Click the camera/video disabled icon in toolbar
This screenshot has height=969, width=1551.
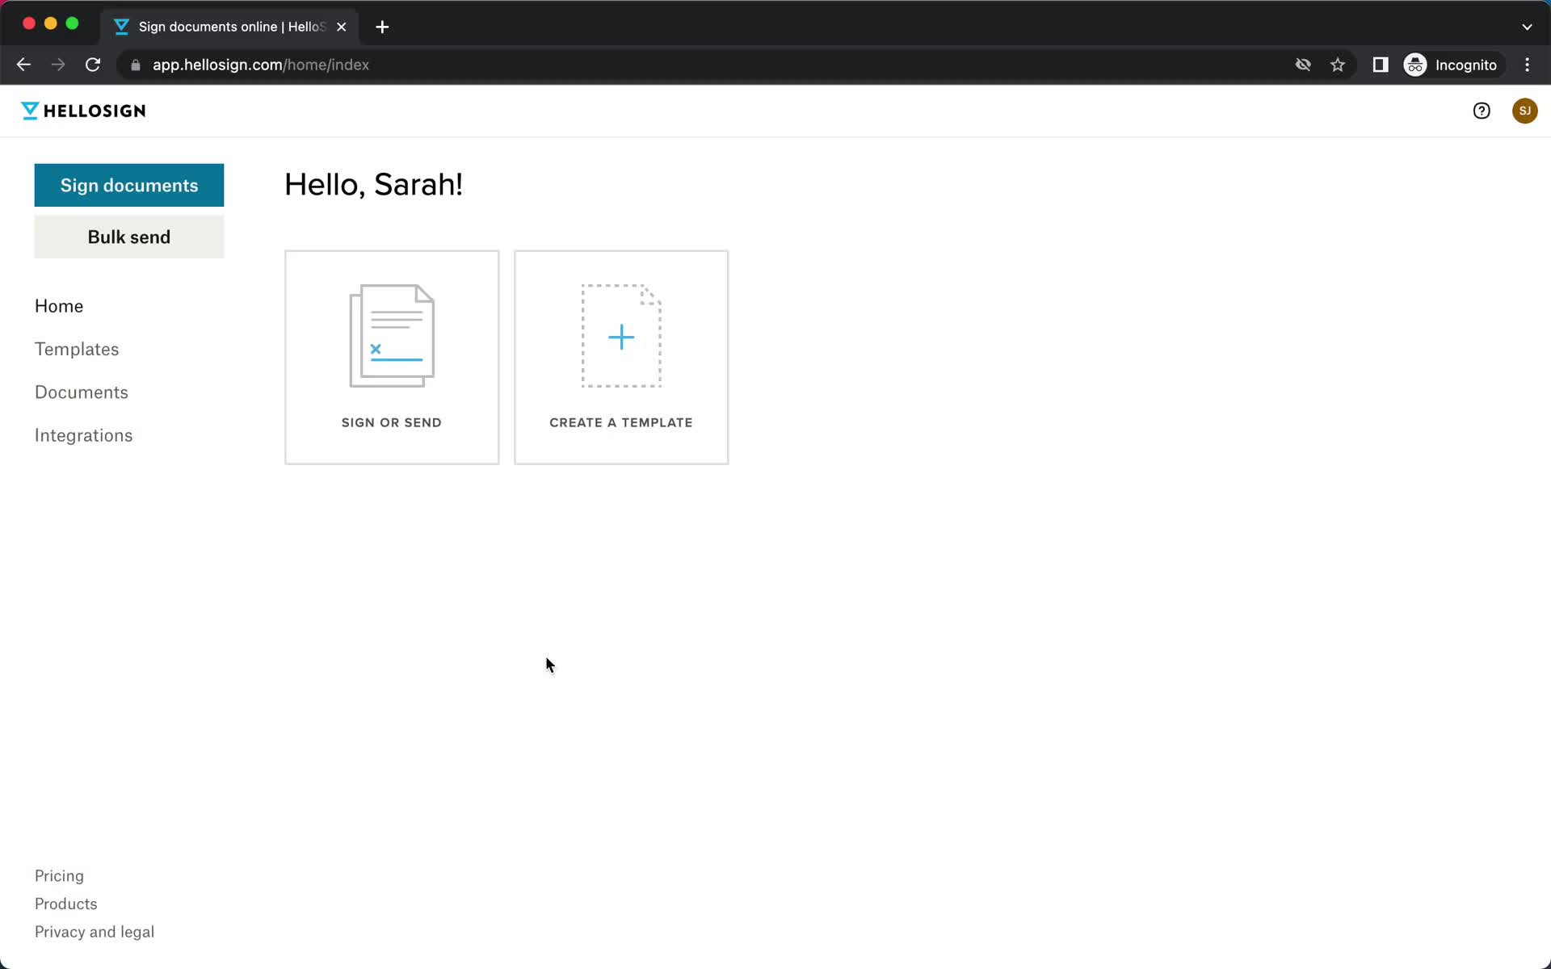[1303, 65]
